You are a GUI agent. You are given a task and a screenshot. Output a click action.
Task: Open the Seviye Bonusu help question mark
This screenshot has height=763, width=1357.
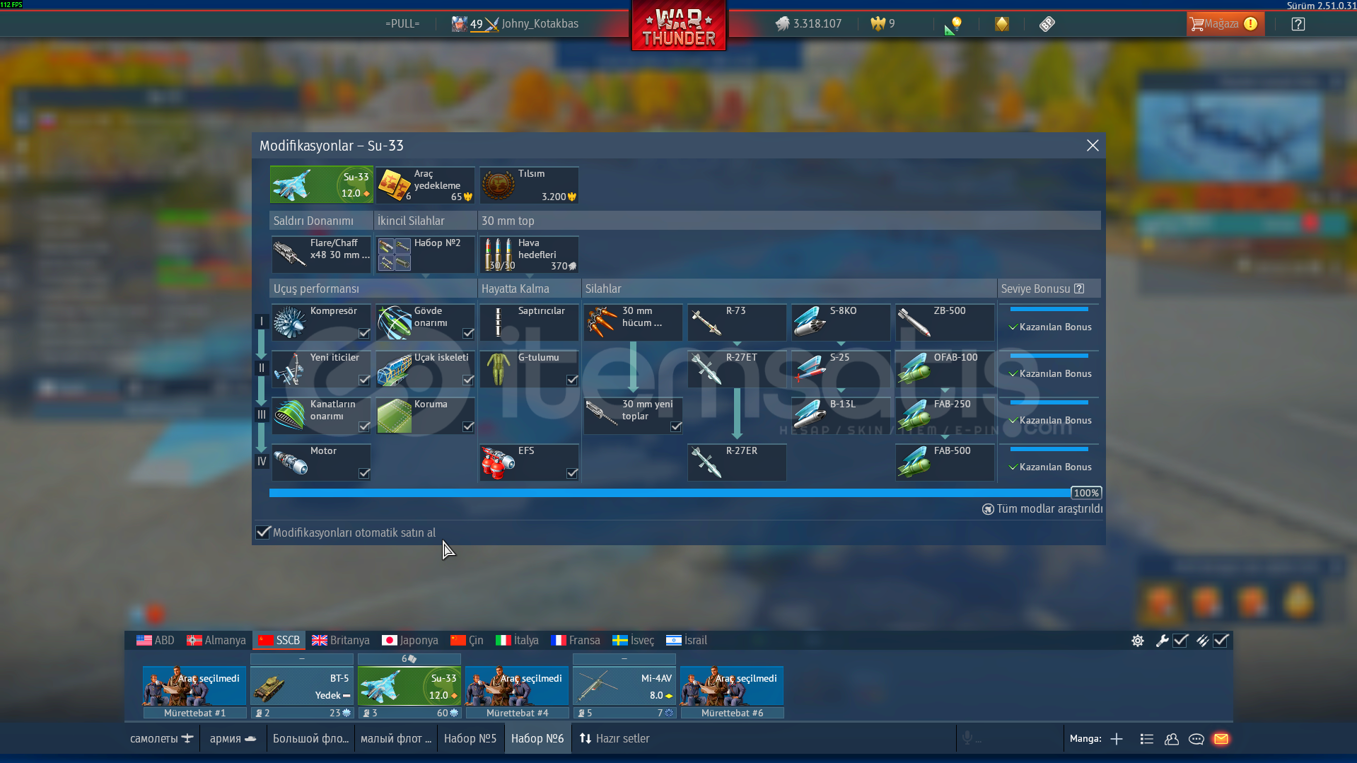tap(1079, 289)
